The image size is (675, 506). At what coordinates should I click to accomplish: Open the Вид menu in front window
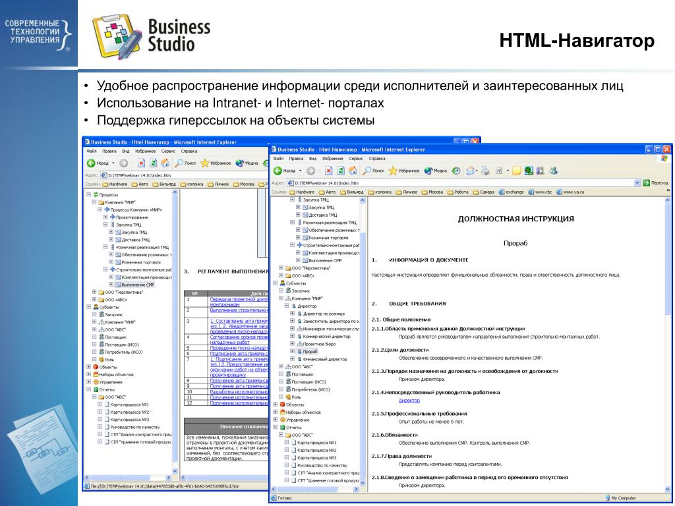(x=313, y=158)
